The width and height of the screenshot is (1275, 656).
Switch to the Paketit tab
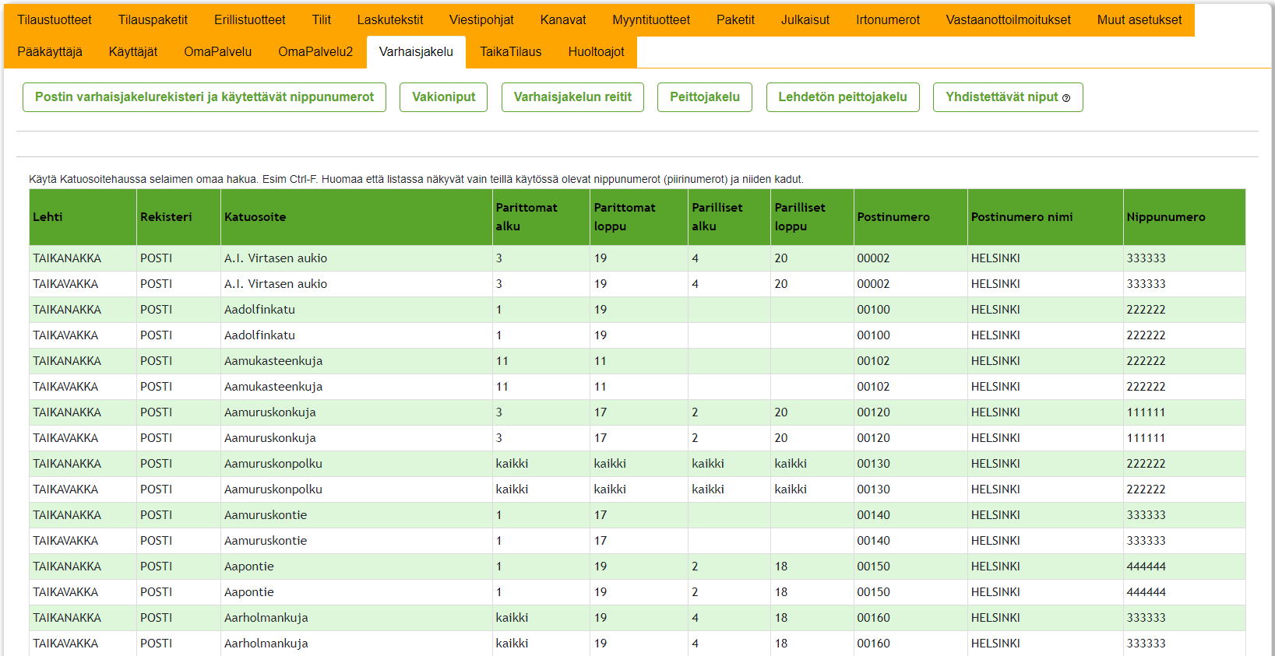click(735, 19)
